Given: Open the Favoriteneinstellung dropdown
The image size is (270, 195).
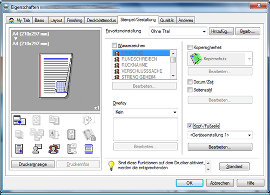Looking at the screenshot, I should coord(178,31).
